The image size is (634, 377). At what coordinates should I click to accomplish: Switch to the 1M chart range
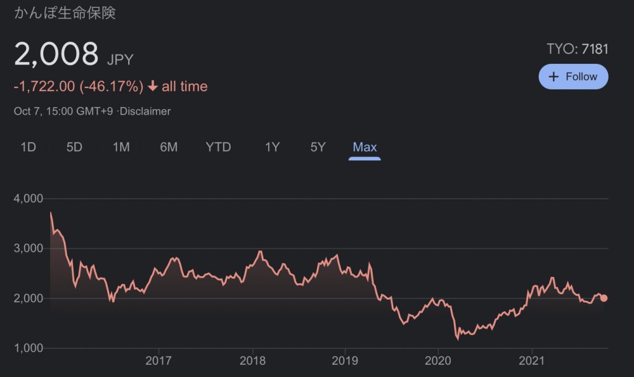tap(121, 147)
